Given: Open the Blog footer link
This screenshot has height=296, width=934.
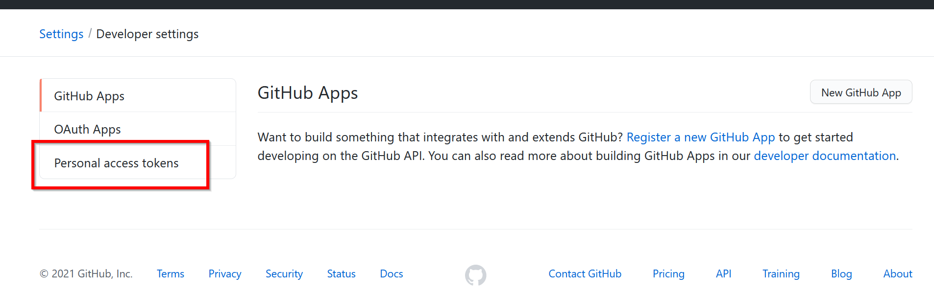Looking at the screenshot, I should pyautogui.click(x=841, y=273).
